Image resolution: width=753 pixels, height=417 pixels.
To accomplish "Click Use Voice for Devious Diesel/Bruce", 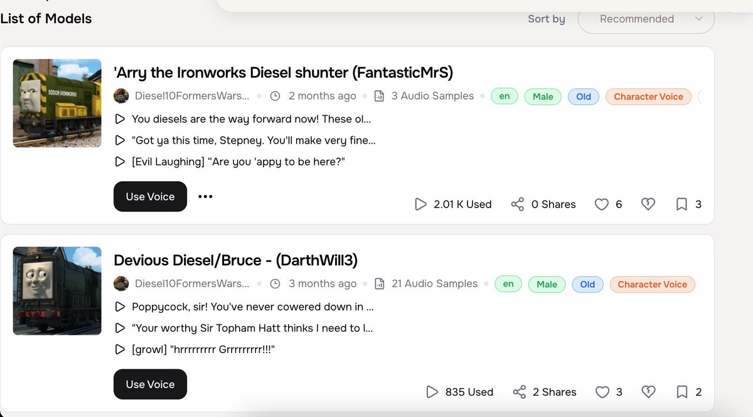I will (150, 384).
